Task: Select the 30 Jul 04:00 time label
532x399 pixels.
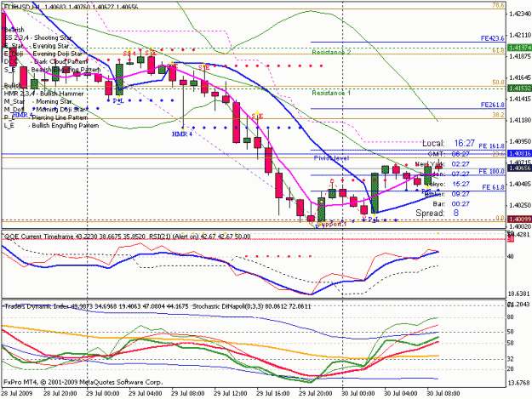Action: [x=401, y=393]
